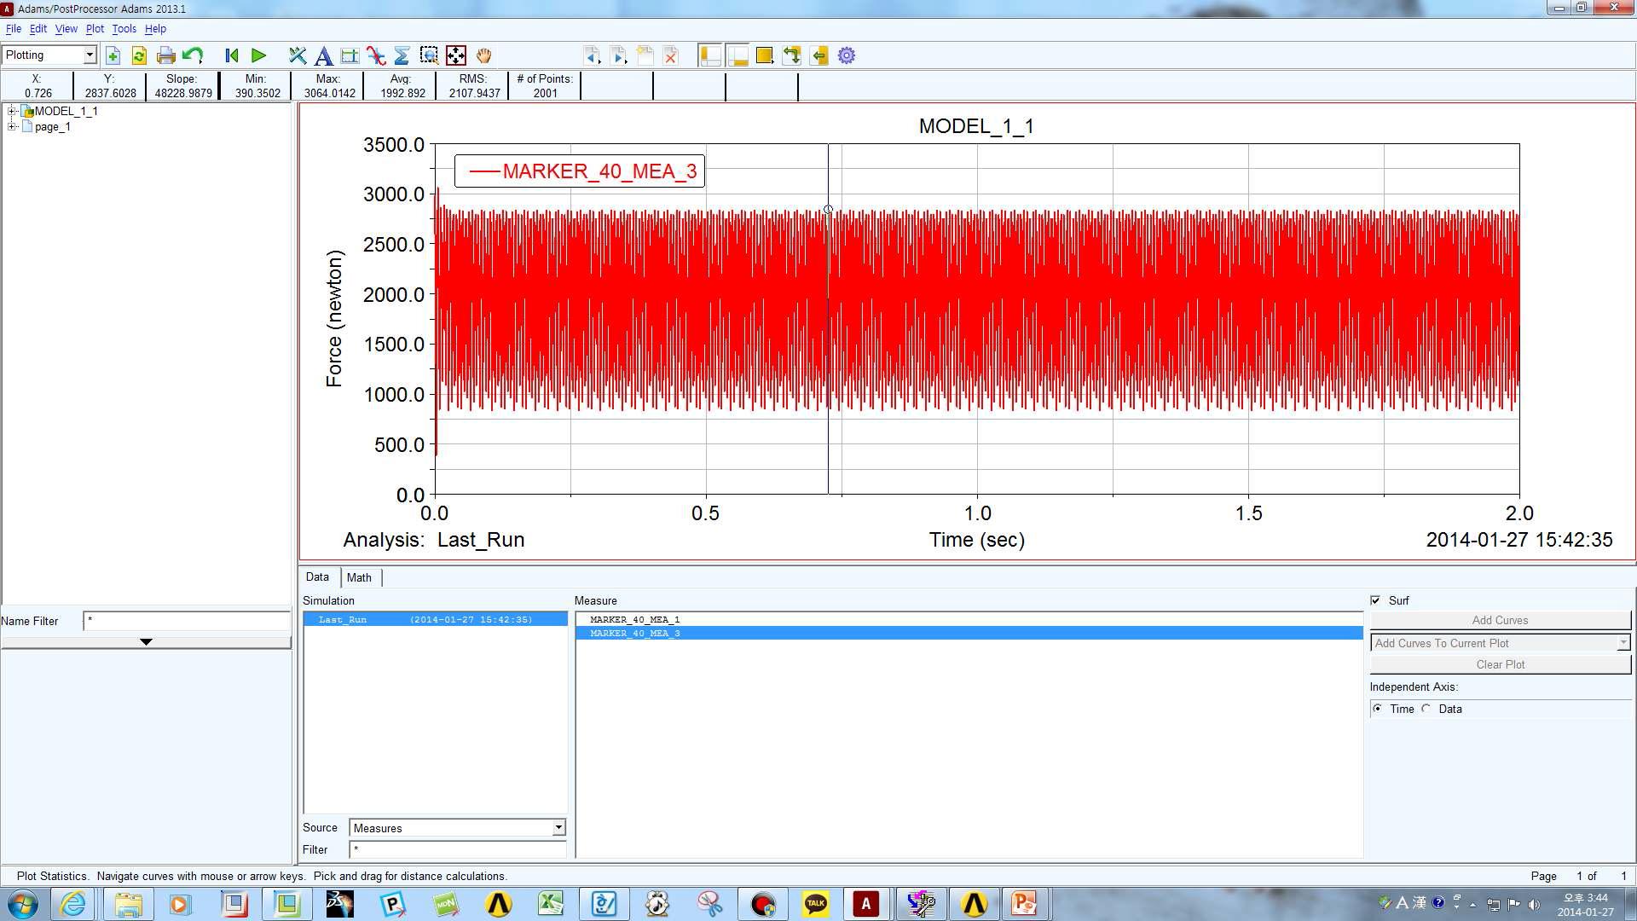The image size is (1637, 921).
Task: Open the Plot menu
Action: click(x=95, y=28)
